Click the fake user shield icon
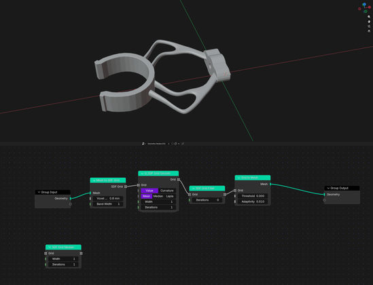Screen dimensions: 373x285 click(x=172, y=144)
